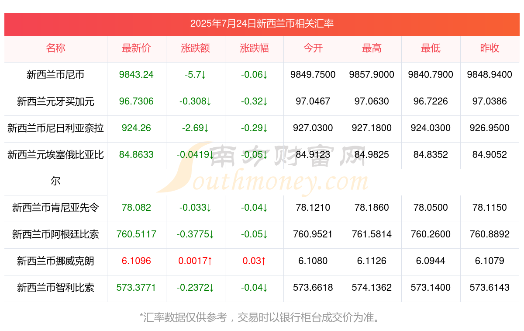
Task: Click the row name 新西兰币挪威克朗
Action: [55, 261]
